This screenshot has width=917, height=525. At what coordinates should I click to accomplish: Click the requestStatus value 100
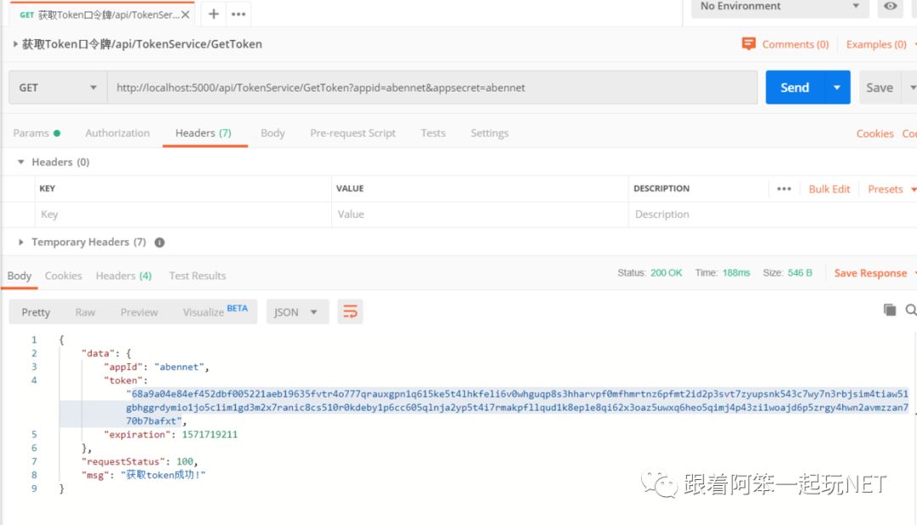pyautogui.click(x=185, y=461)
